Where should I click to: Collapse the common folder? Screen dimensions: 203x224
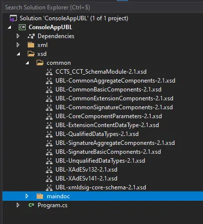pyautogui.click(x=27, y=63)
